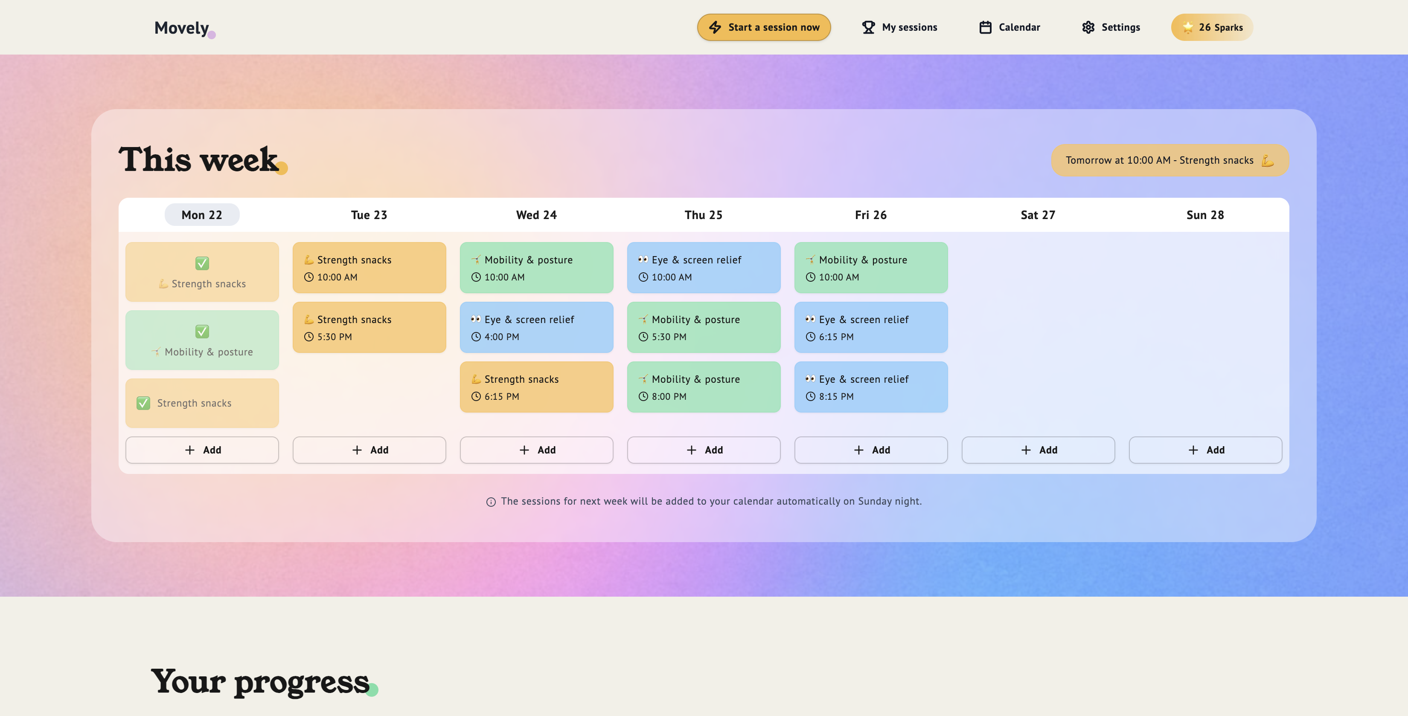Click the eyes icon on Thursday 10:00 AM session
The width and height of the screenshot is (1408, 716).
643,260
